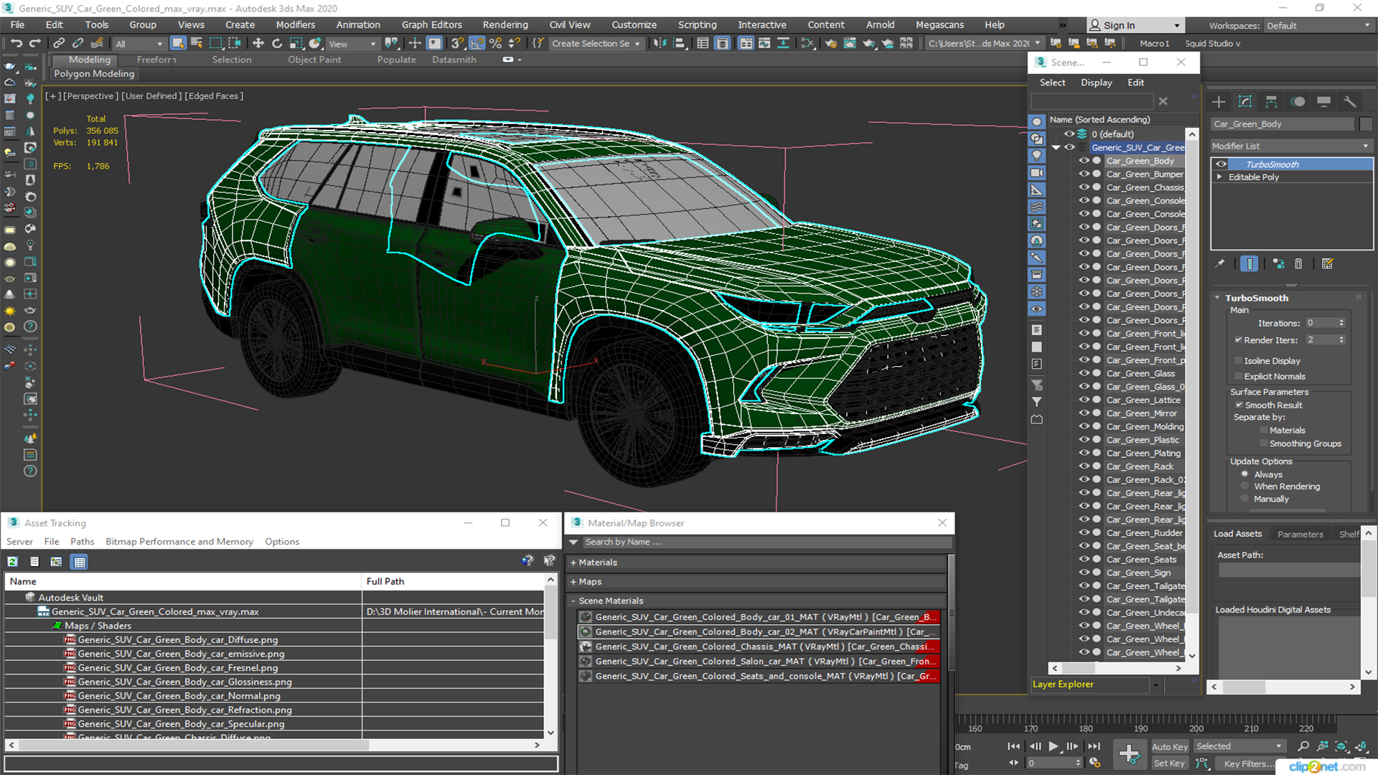Toggle the Angle Snap icon
Viewport: 1378px width, 775px height.
click(477, 44)
